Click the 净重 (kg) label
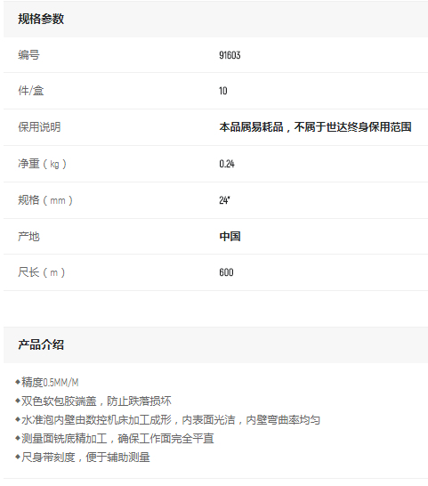This screenshot has width=428, height=486. (42, 164)
